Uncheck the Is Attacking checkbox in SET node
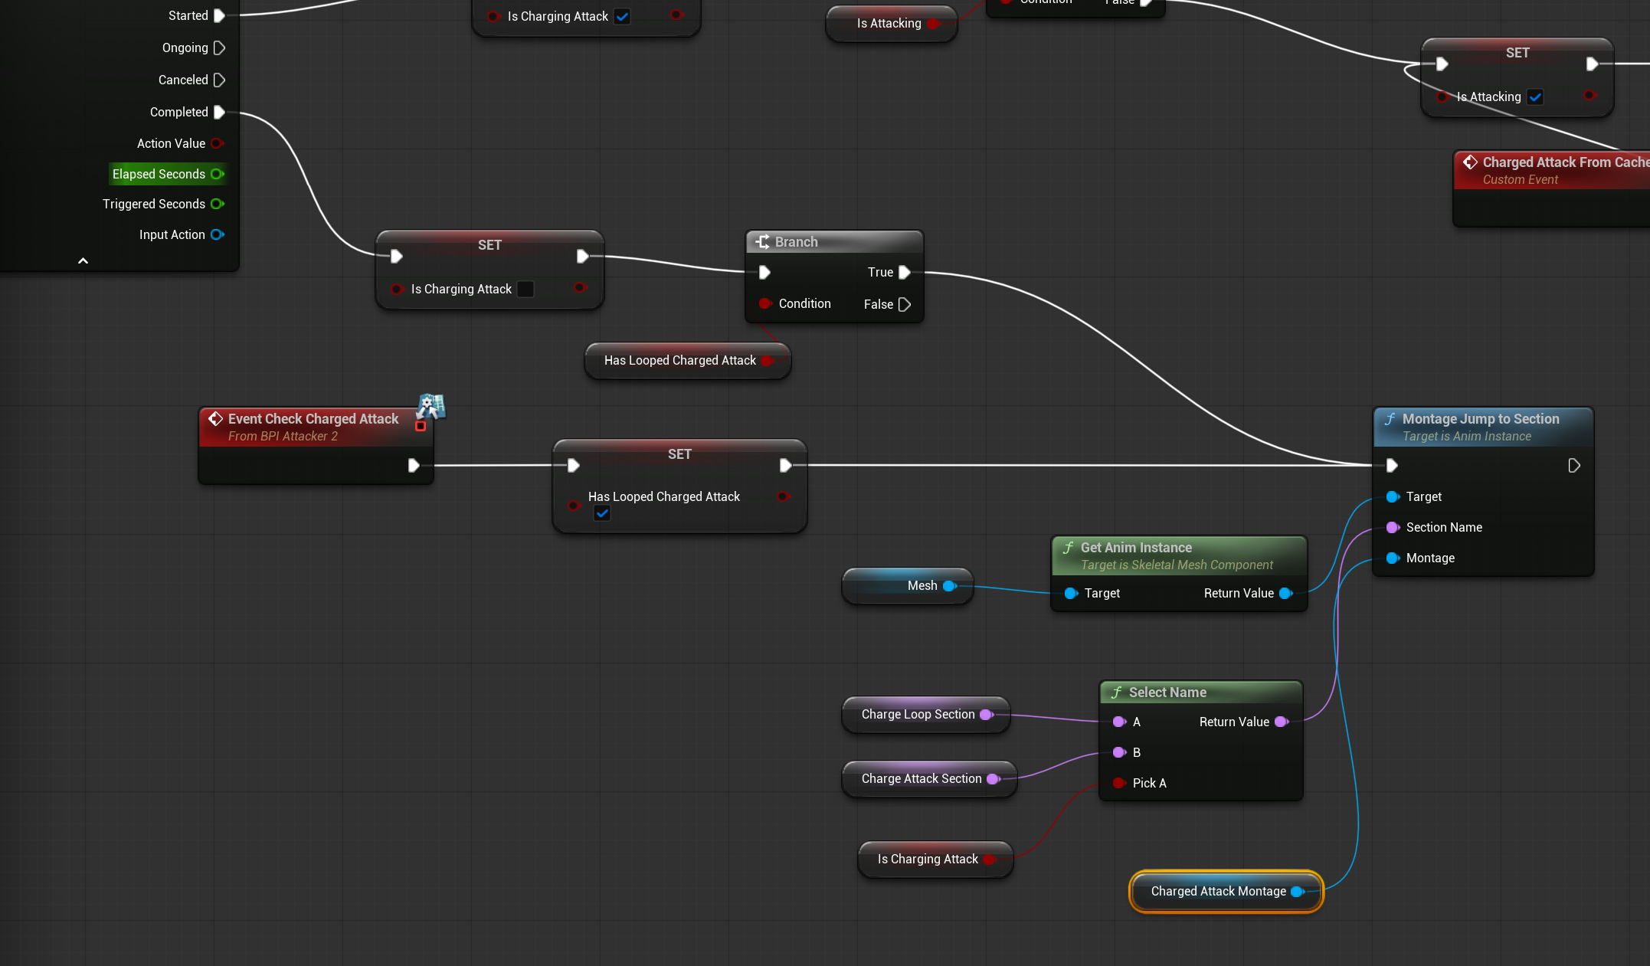Image resolution: width=1650 pixels, height=966 pixels. (1535, 97)
